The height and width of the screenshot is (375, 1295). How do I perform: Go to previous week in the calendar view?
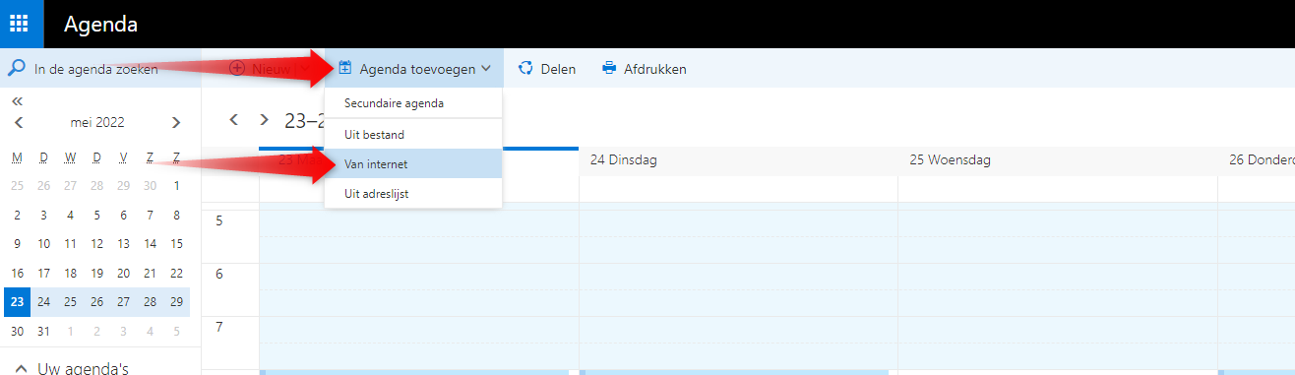click(234, 119)
